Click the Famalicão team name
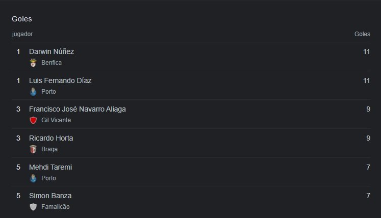 coord(56,207)
